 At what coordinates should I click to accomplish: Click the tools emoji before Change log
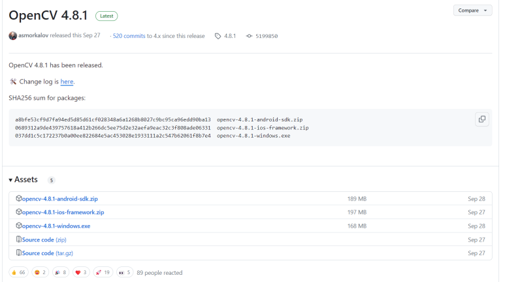pyautogui.click(x=13, y=82)
